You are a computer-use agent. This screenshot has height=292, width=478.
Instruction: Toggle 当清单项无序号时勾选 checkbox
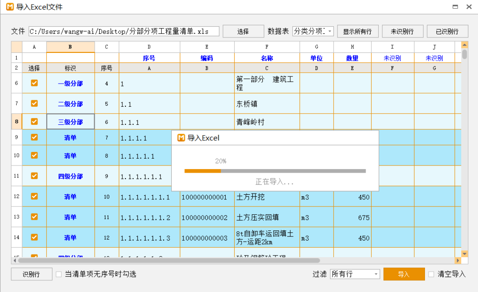pos(58,274)
